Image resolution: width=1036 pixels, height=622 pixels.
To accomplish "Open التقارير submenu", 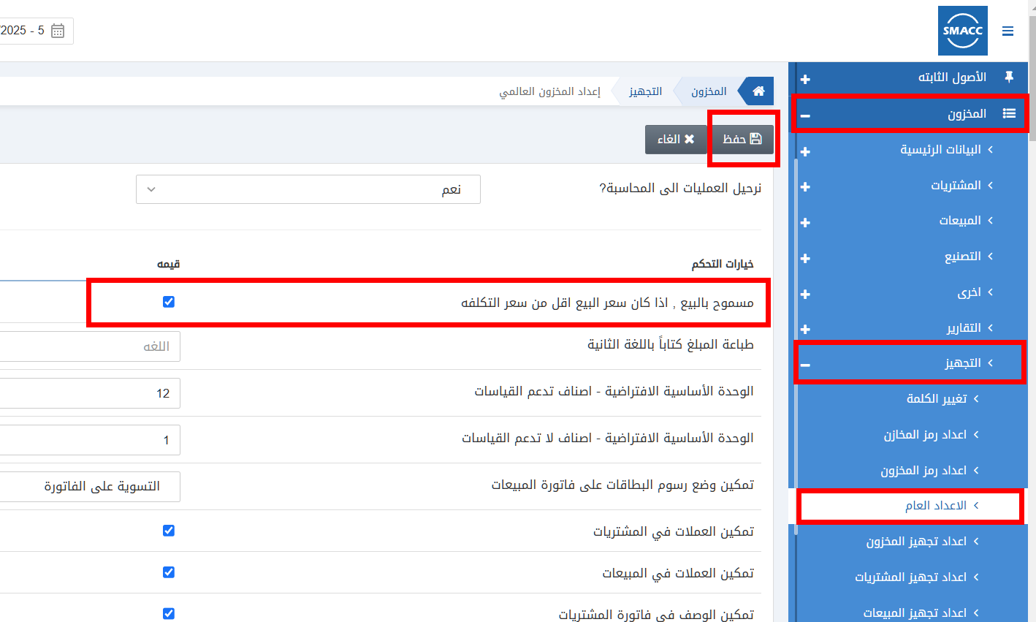I will pyautogui.click(x=964, y=328).
